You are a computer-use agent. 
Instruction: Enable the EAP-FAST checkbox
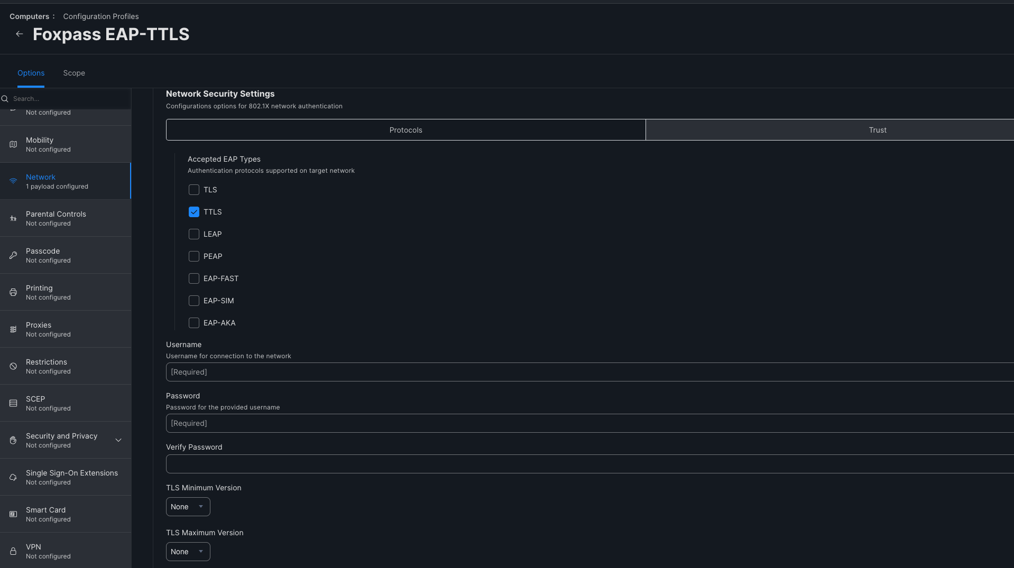194,278
